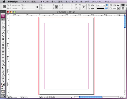Image resolution: width=127 pixels, height=99 pixels.
Task: Select the Note tool
Action: point(3,71)
